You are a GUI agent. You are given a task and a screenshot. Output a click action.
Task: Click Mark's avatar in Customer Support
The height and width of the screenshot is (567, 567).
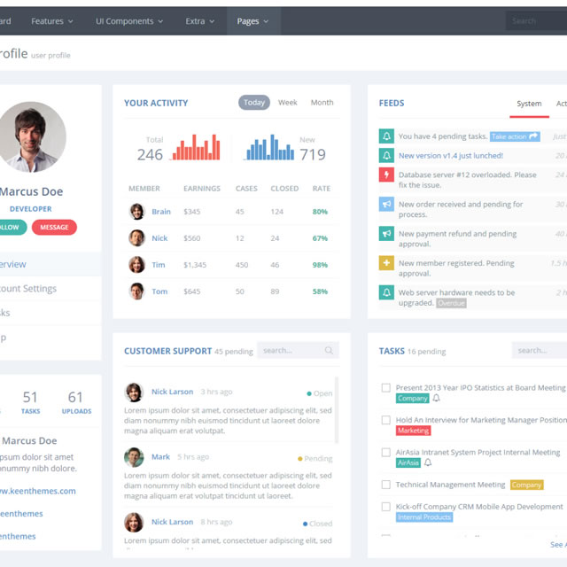tap(134, 457)
